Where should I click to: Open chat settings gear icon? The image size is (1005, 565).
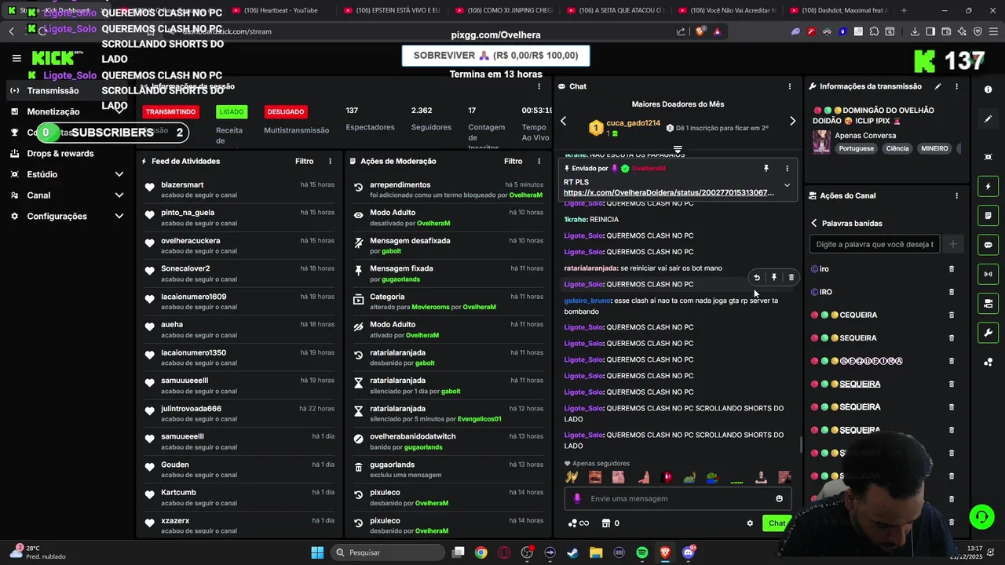tap(750, 523)
